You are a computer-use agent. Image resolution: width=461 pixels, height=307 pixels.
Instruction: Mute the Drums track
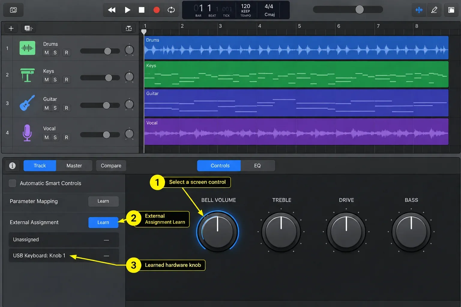[47, 52]
